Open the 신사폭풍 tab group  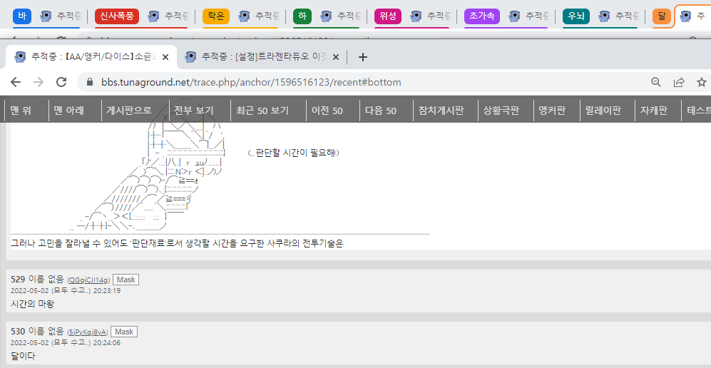(116, 16)
